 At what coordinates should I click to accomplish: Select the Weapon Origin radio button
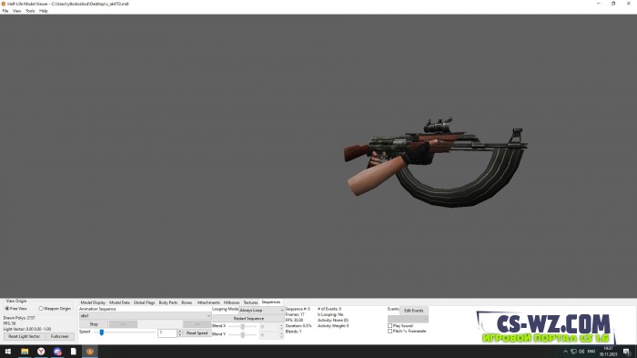coord(41,309)
